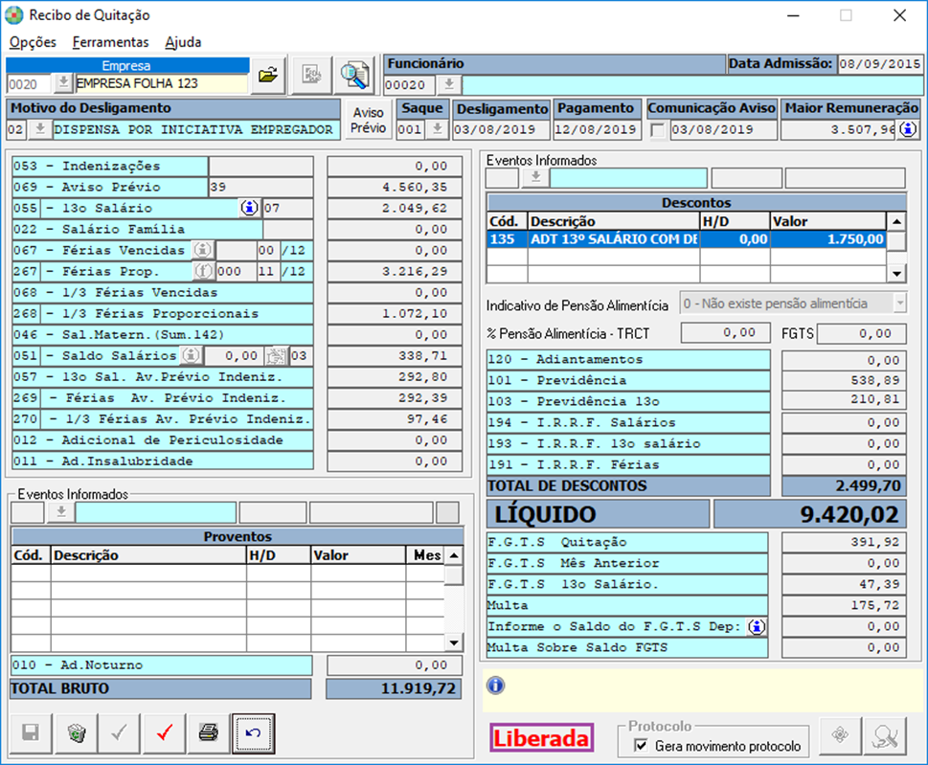Click % Pensão Alimentícia TRCT field
Image resolution: width=928 pixels, height=765 pixels.
point(726,333)
